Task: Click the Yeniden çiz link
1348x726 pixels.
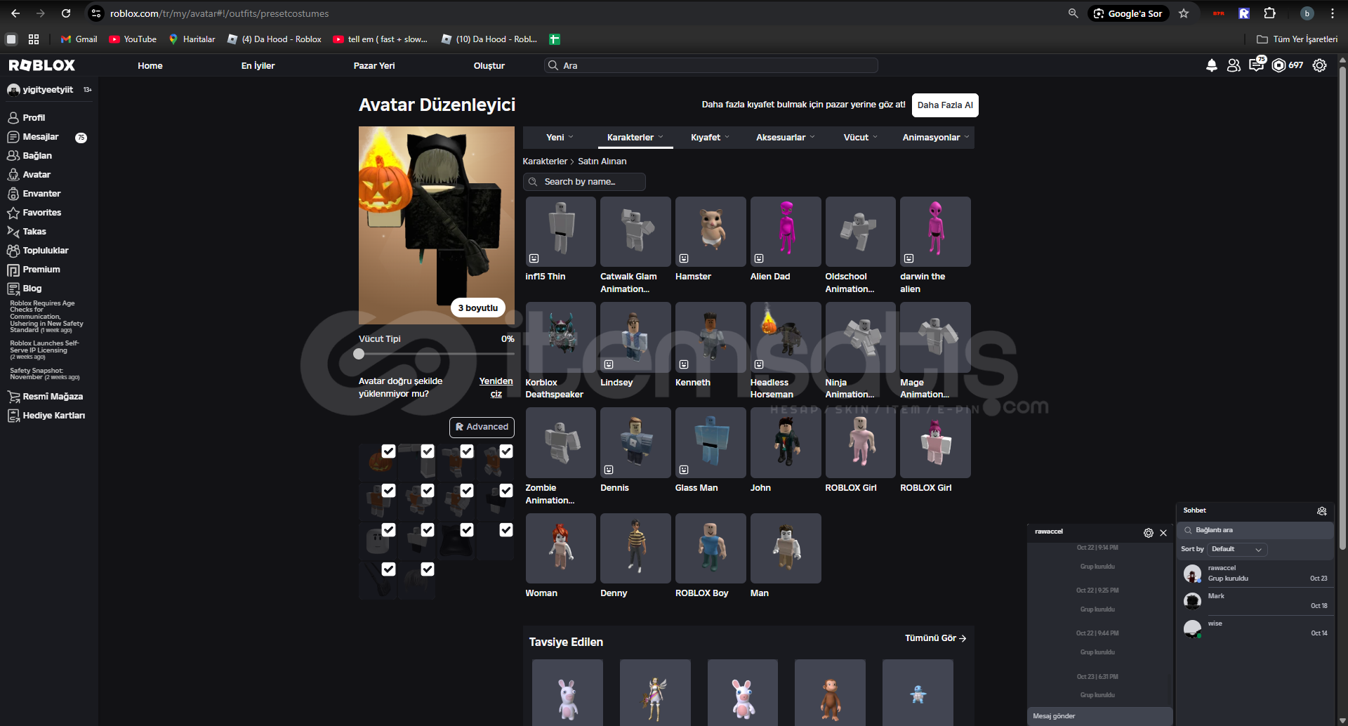Action: (496, 388)
